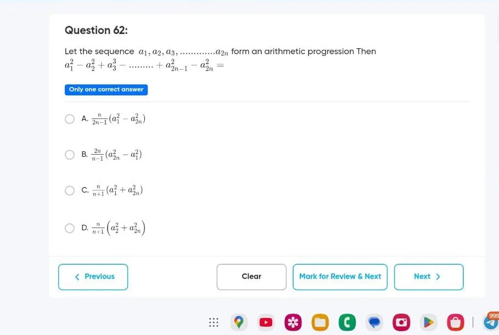
Task: Pick answer option C
Action: pyautogui.click(x=70, y=190)
